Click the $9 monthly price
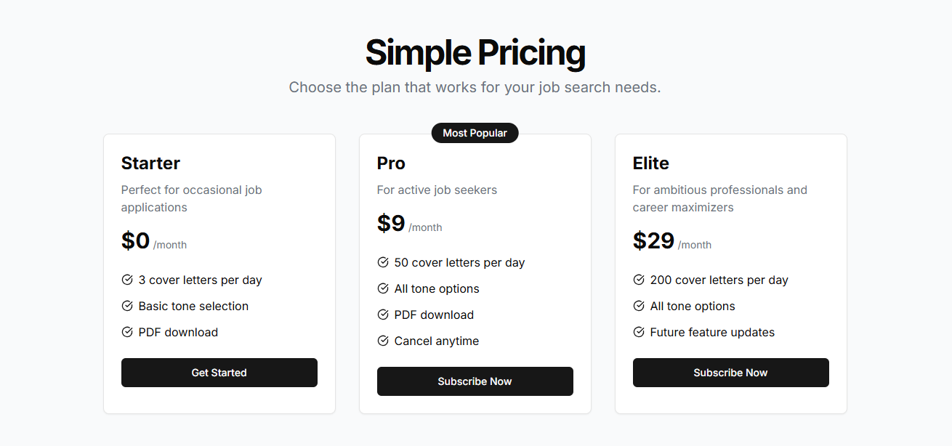 coord(391,223)
